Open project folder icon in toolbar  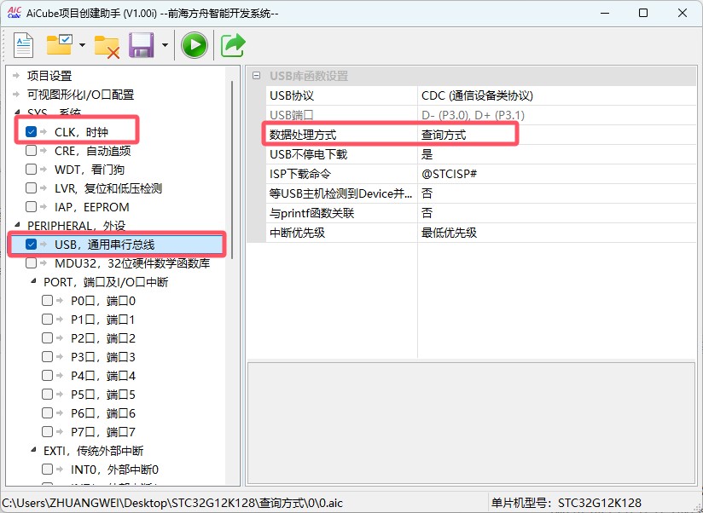click(x=60, y=44)
